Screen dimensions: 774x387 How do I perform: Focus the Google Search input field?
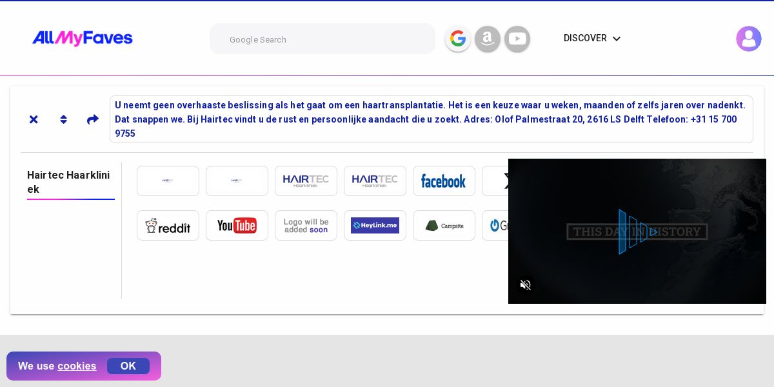[322, 39]
